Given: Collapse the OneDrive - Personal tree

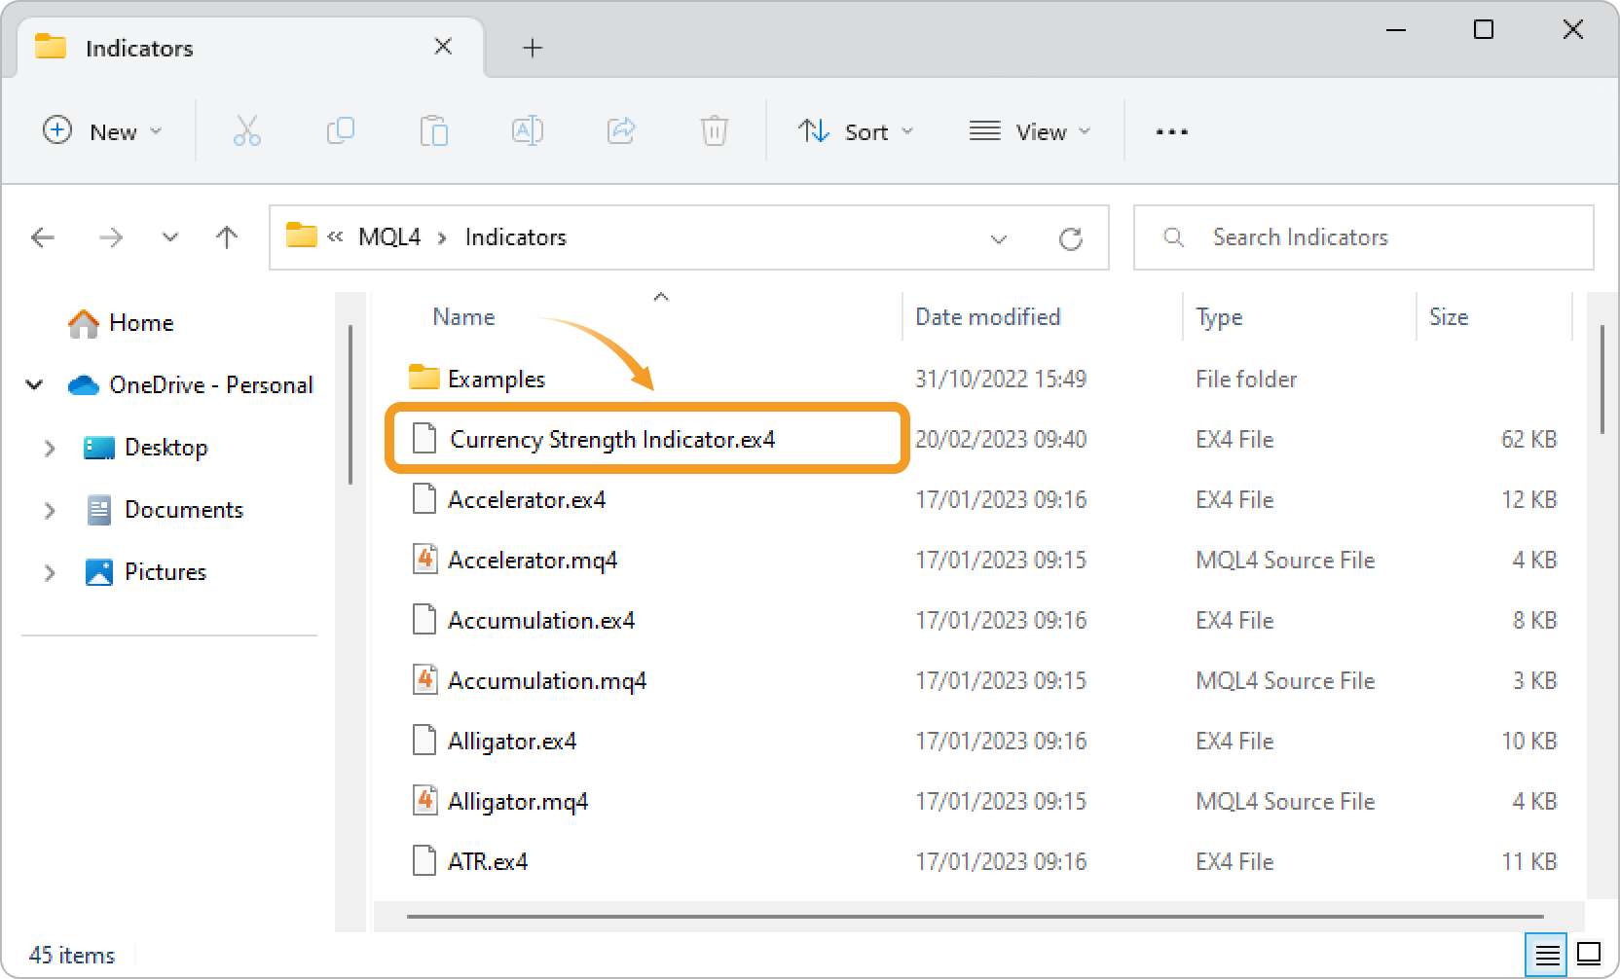Looking at the screenshot, I should pos(34,385).
